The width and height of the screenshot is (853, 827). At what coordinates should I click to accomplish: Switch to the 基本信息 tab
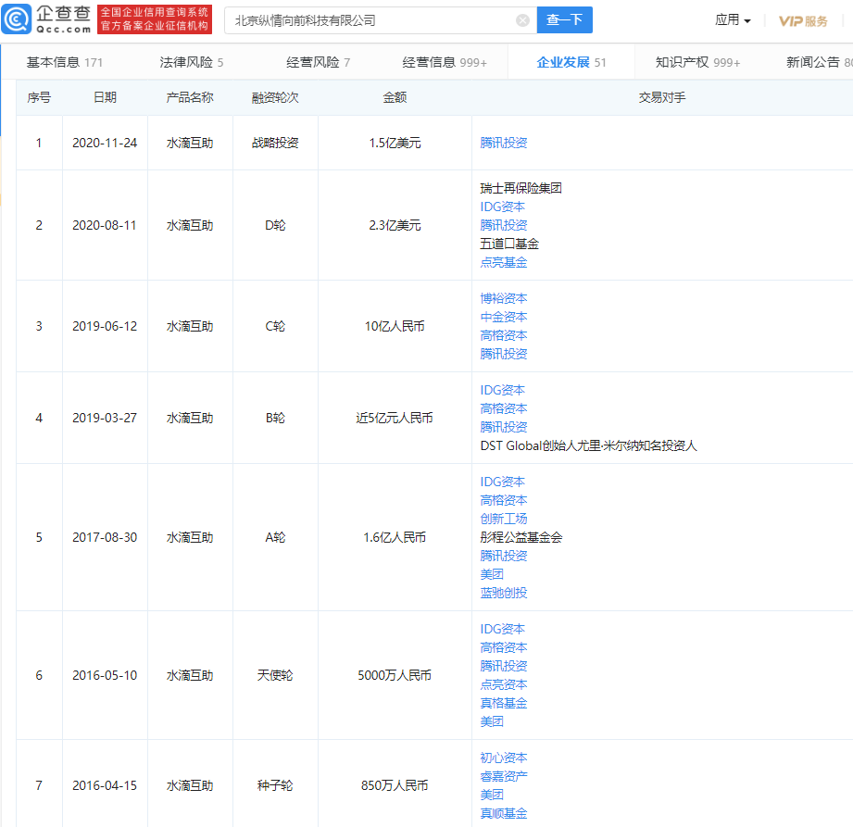pos(64,62)
